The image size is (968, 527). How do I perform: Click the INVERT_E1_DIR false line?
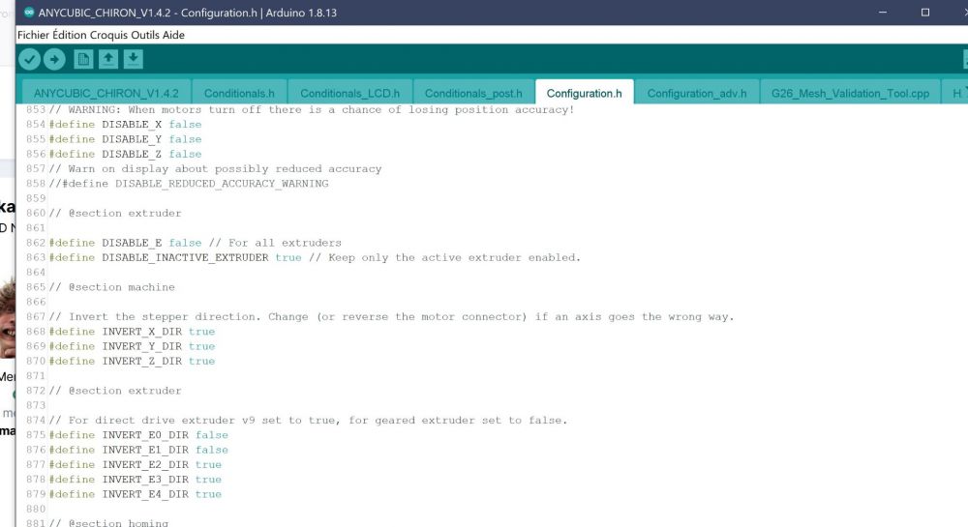(x=138, y=450)
